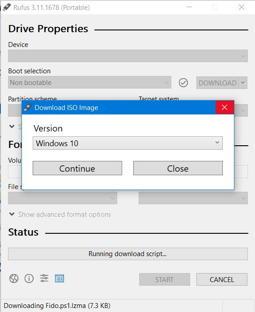This screenshot has height=312, width=255.
Task: Click the Version label in dialog
Action: [x=48, y=128]
